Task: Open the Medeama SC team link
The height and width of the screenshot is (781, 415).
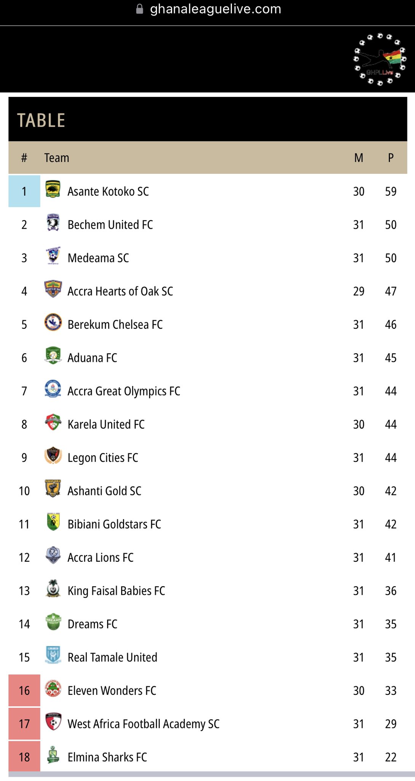Action: [98, 258]
